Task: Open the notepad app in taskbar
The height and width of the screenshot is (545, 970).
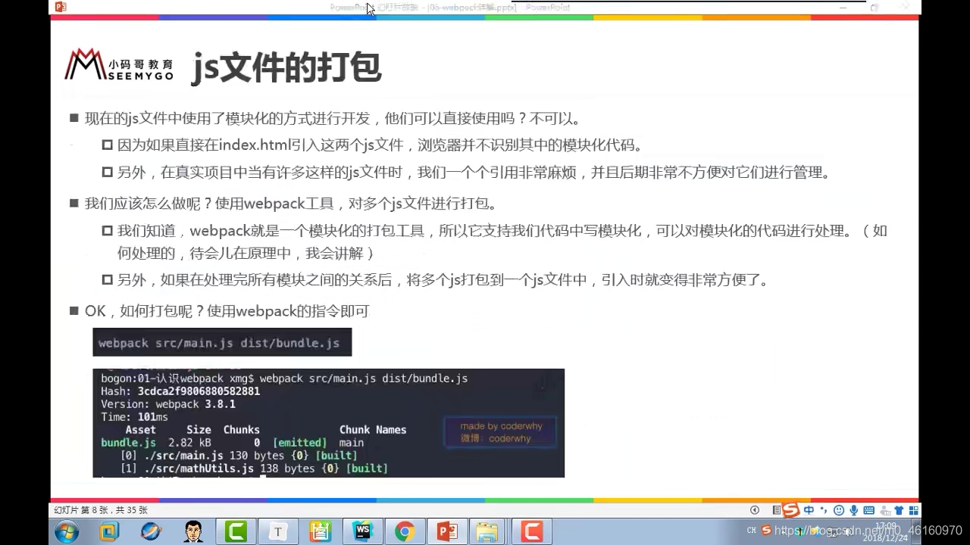Action: coord(320,532)
